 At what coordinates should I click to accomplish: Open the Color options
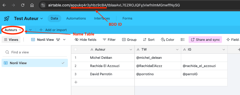(x=167, y=40)
